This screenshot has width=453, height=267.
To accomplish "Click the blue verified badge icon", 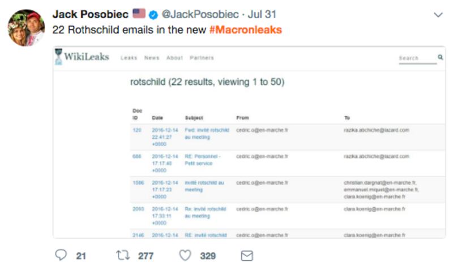I will click(153, 14).
